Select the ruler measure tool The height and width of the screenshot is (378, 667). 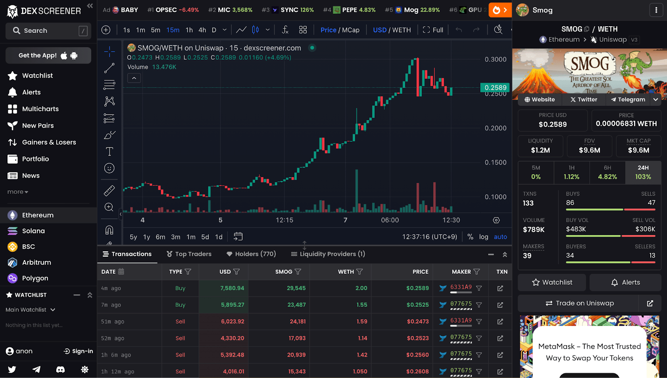109,190
